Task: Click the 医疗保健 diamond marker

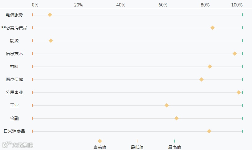Action: click(x=201, y=79)
